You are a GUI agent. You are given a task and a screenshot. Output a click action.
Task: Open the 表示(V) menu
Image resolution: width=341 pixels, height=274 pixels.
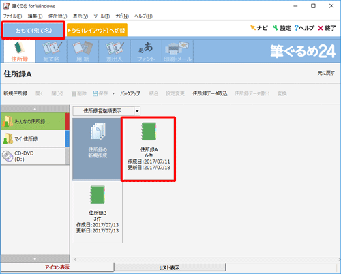coord(80,16)
